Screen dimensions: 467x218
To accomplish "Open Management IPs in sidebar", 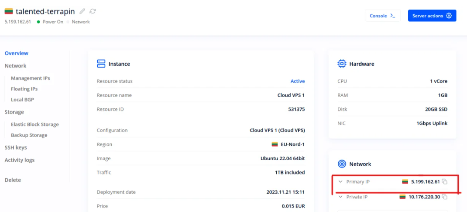I will tap(31, 78).
